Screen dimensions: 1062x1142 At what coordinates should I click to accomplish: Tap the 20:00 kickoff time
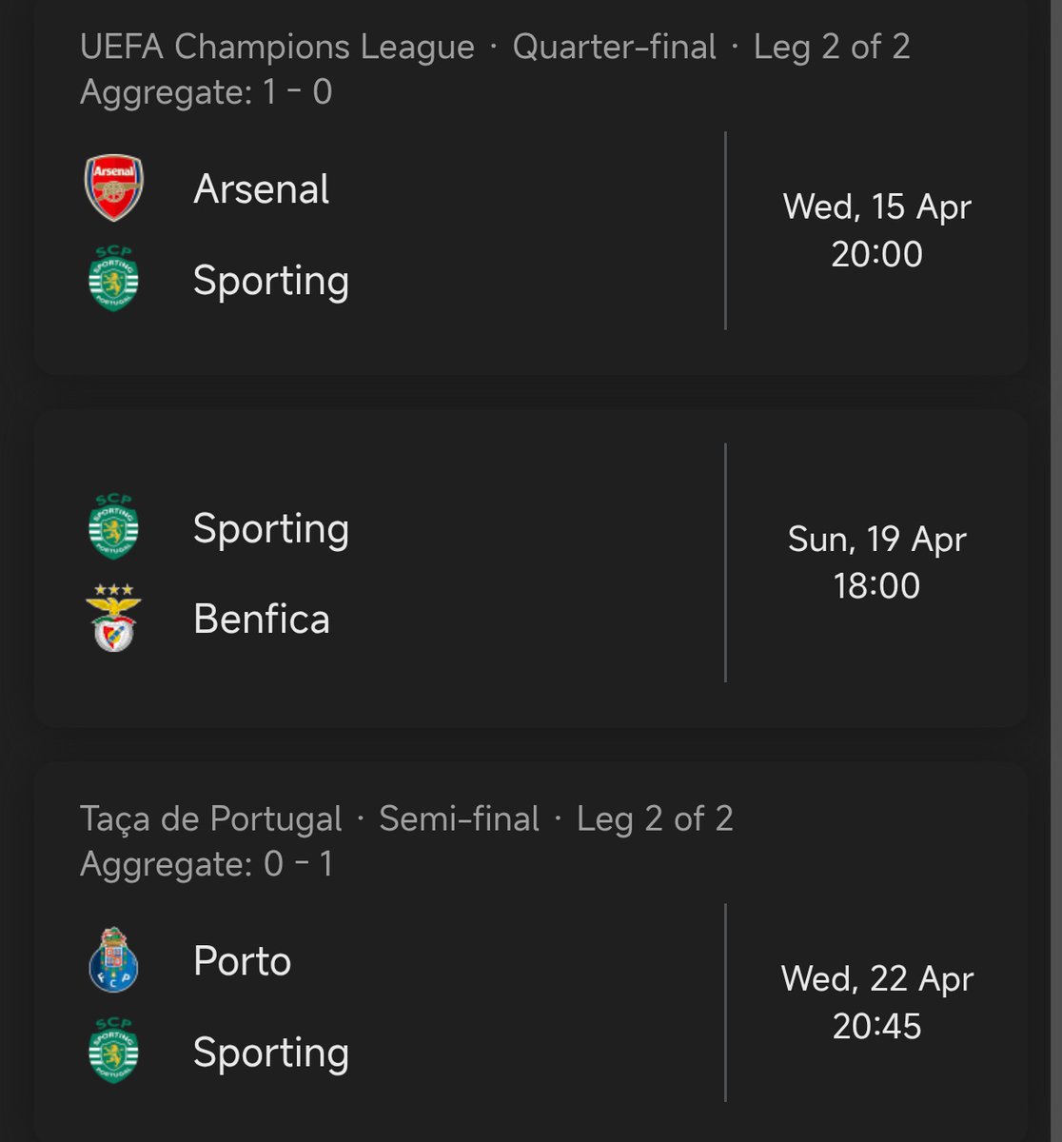pyautogui.click(x=876, y=254)
